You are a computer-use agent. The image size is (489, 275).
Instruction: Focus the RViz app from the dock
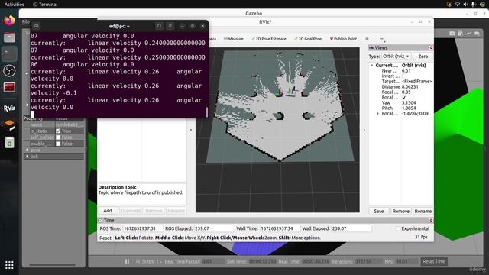[9, 108]
